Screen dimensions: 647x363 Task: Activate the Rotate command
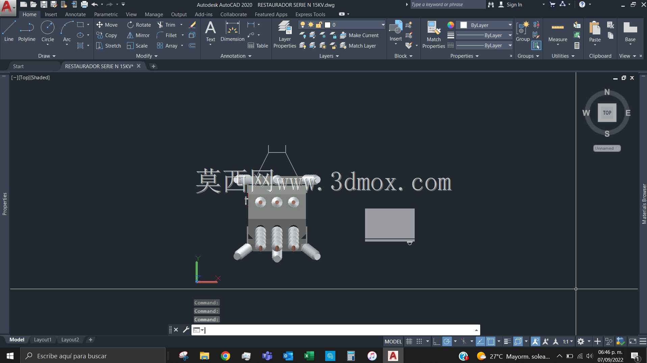pyautogui.click(x=139, y=25)
